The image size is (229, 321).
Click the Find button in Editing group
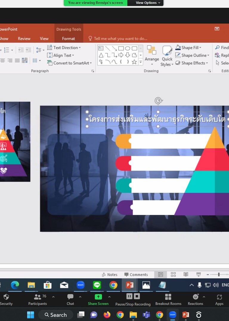pyautogui.click(x=222, y=48)
